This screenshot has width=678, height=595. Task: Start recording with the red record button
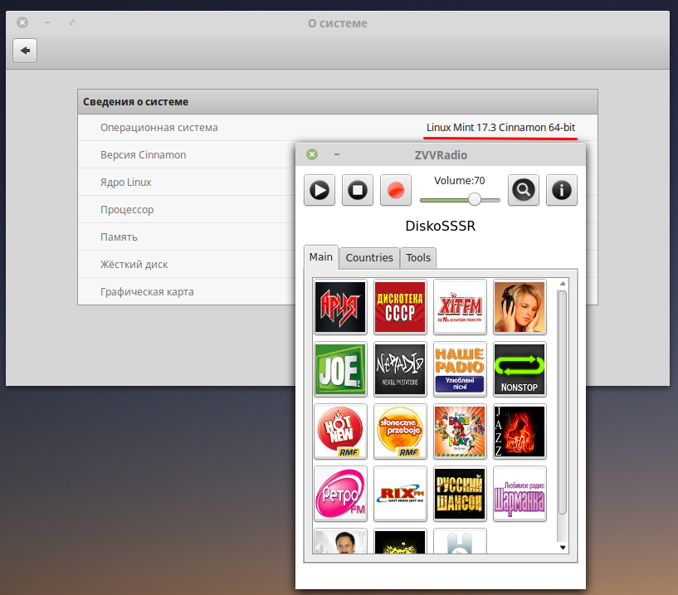pos(396,190)
